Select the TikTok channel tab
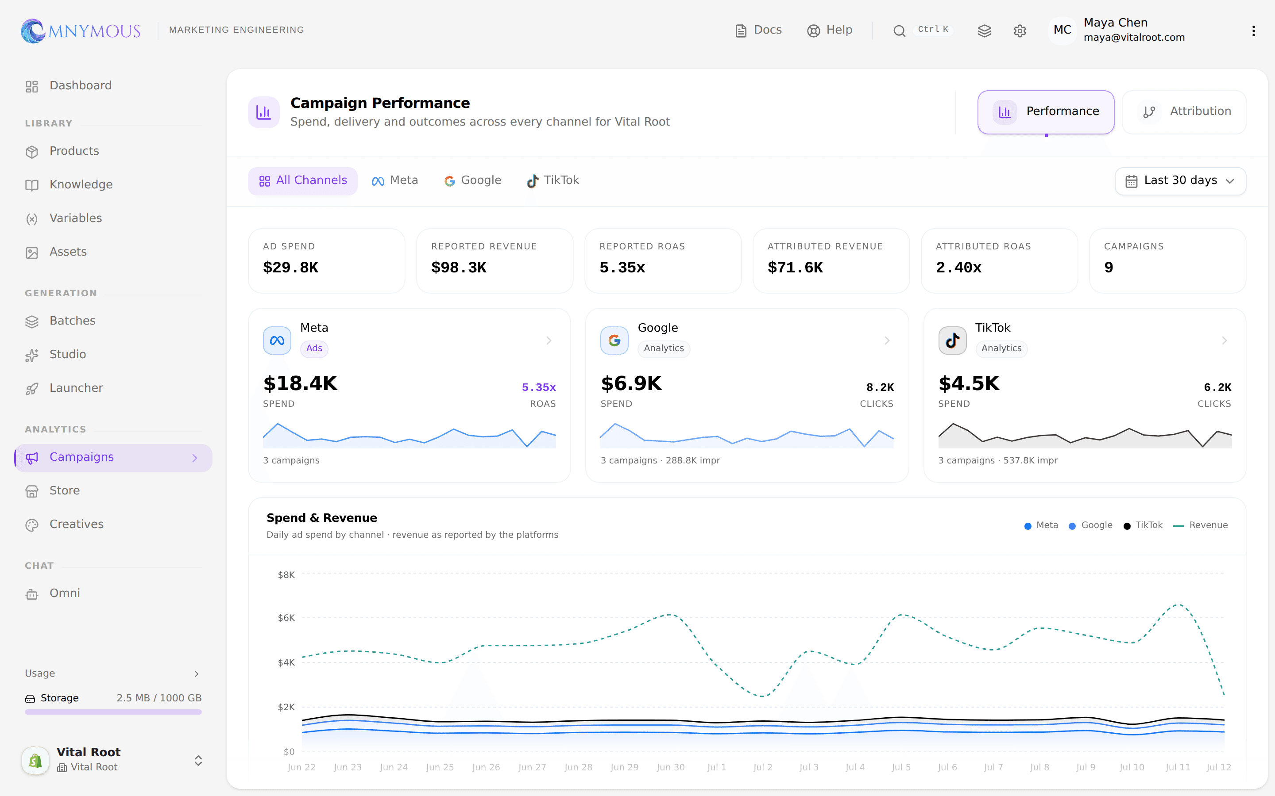 552,181
